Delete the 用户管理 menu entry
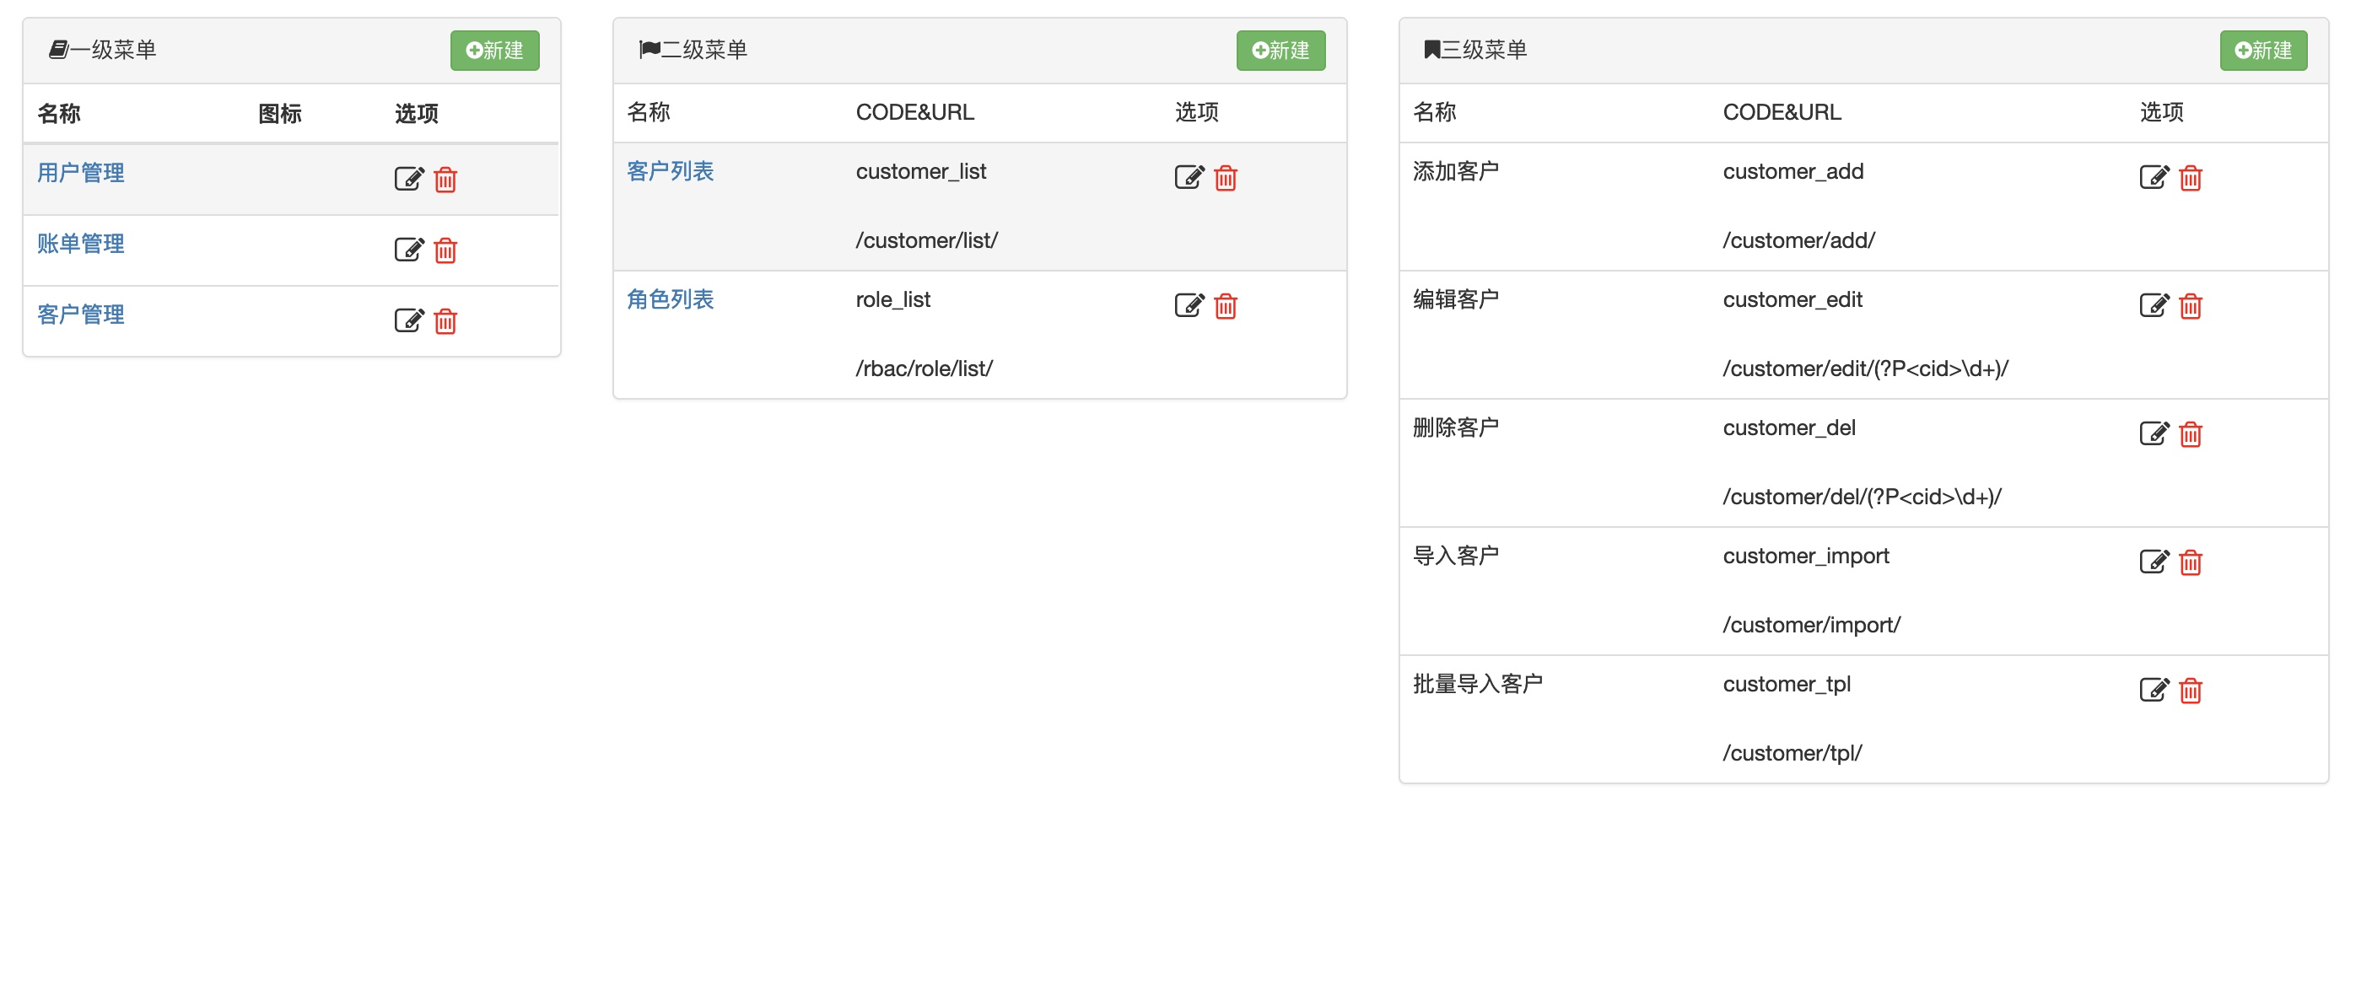2372x995 pixels. click(x=445, y=179)
